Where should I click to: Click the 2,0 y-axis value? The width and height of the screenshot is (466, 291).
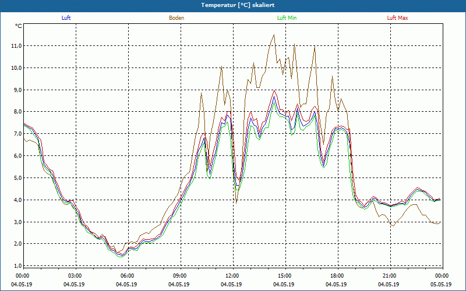(18, 244)
